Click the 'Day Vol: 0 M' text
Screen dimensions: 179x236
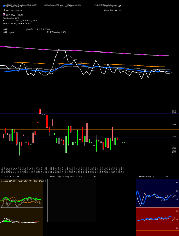tap(112, 11)
